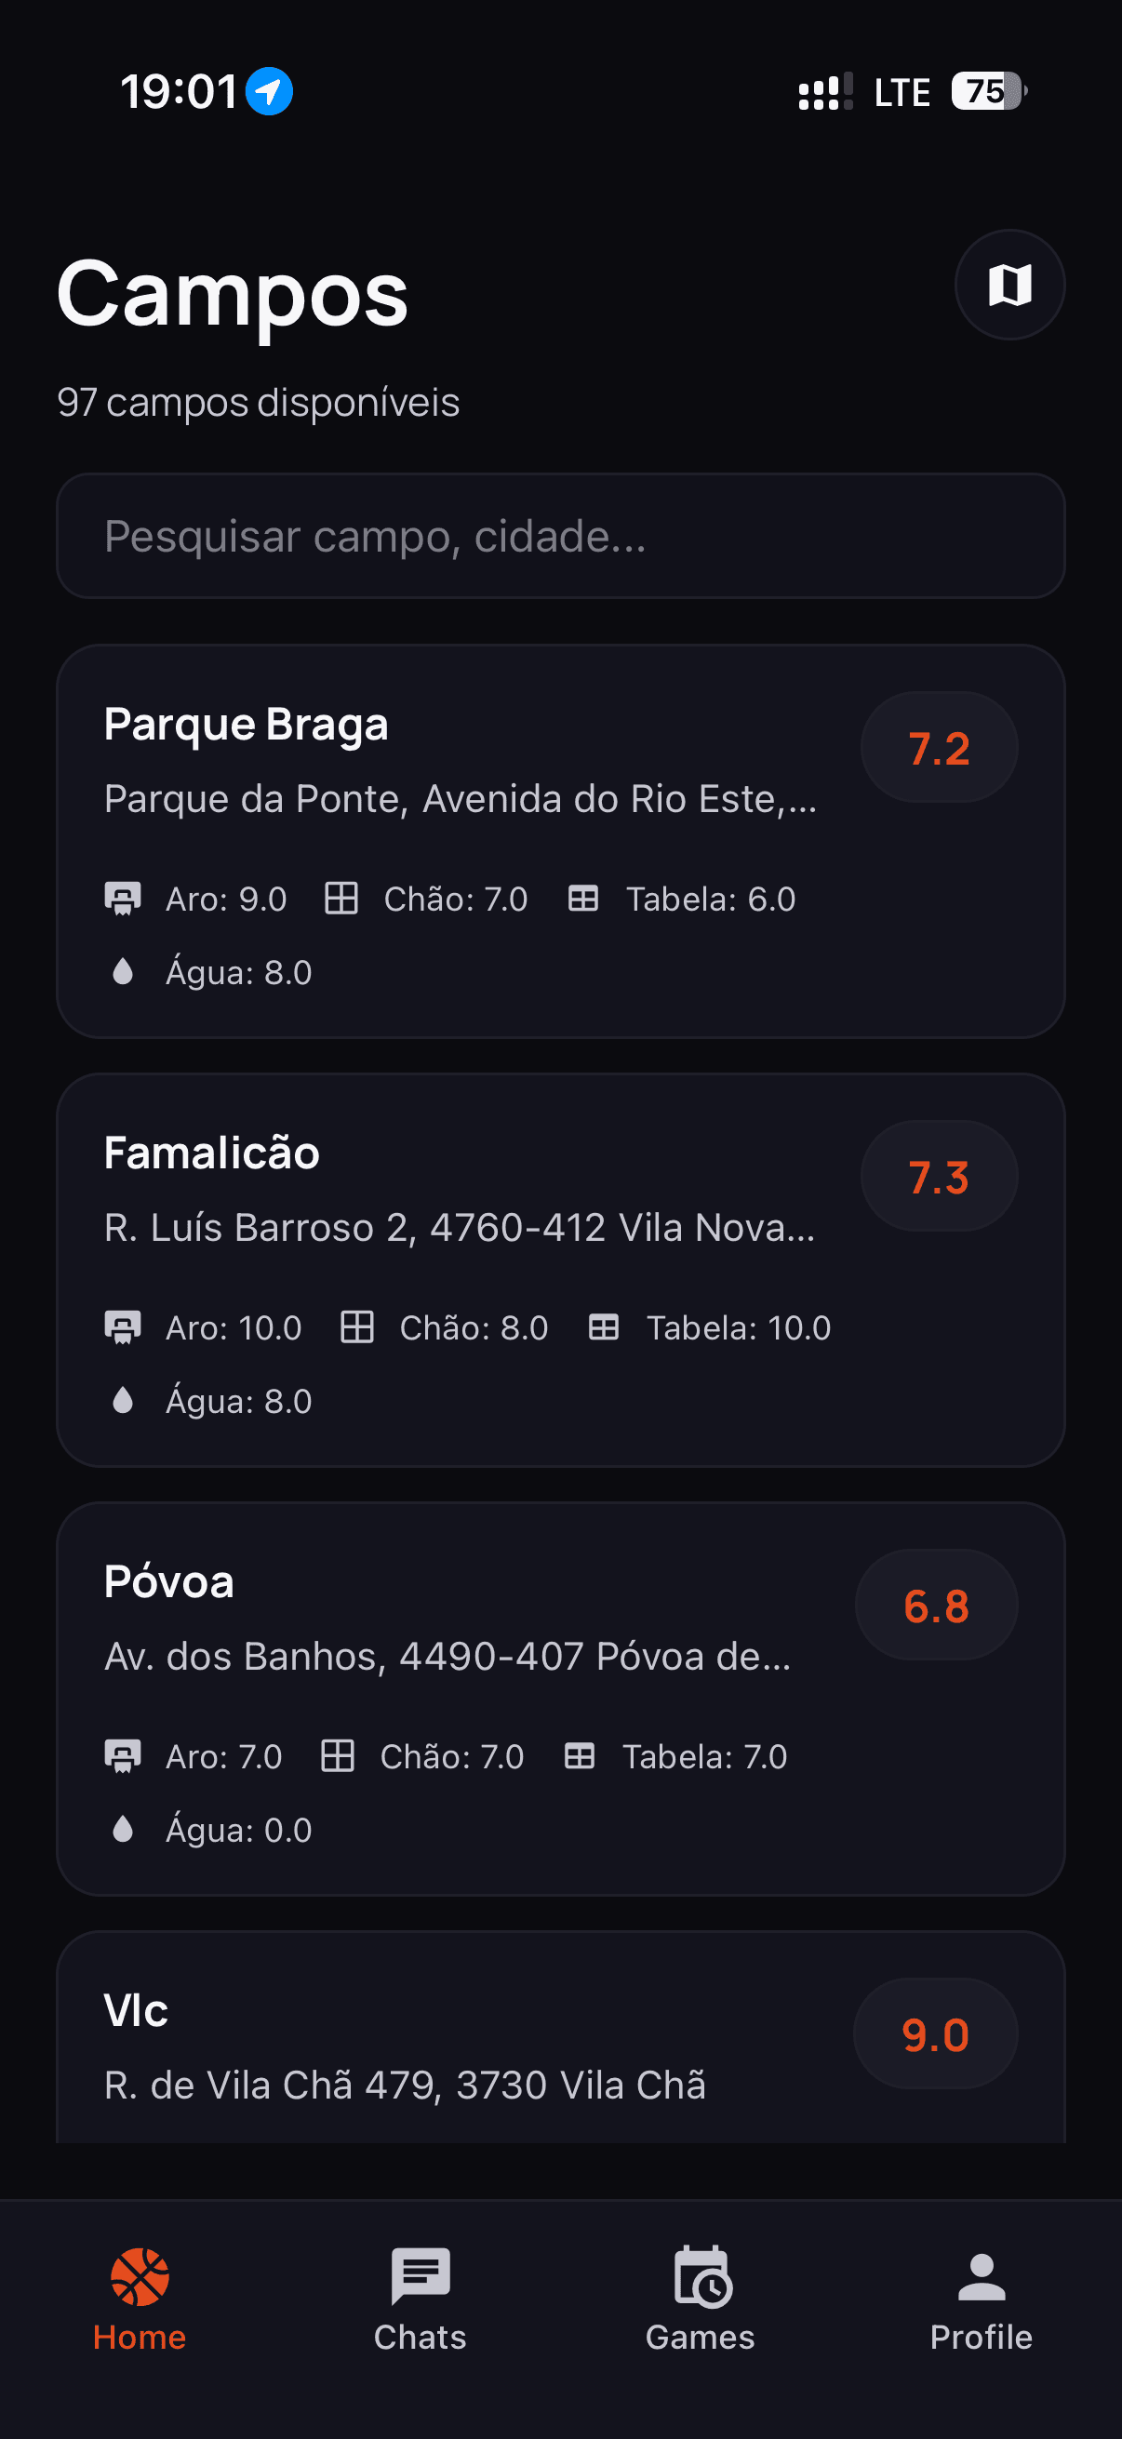Open the Parque Braga court card
This screenshot has width=1122, height=2439.
coord(474,843)
